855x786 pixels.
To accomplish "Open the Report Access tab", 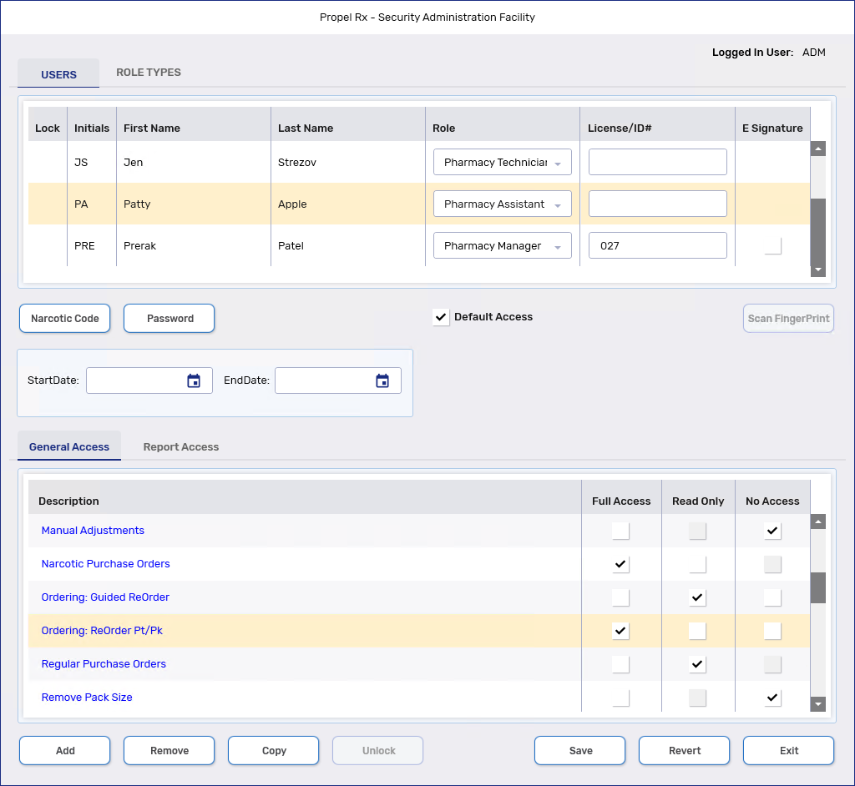I will 181,447.
